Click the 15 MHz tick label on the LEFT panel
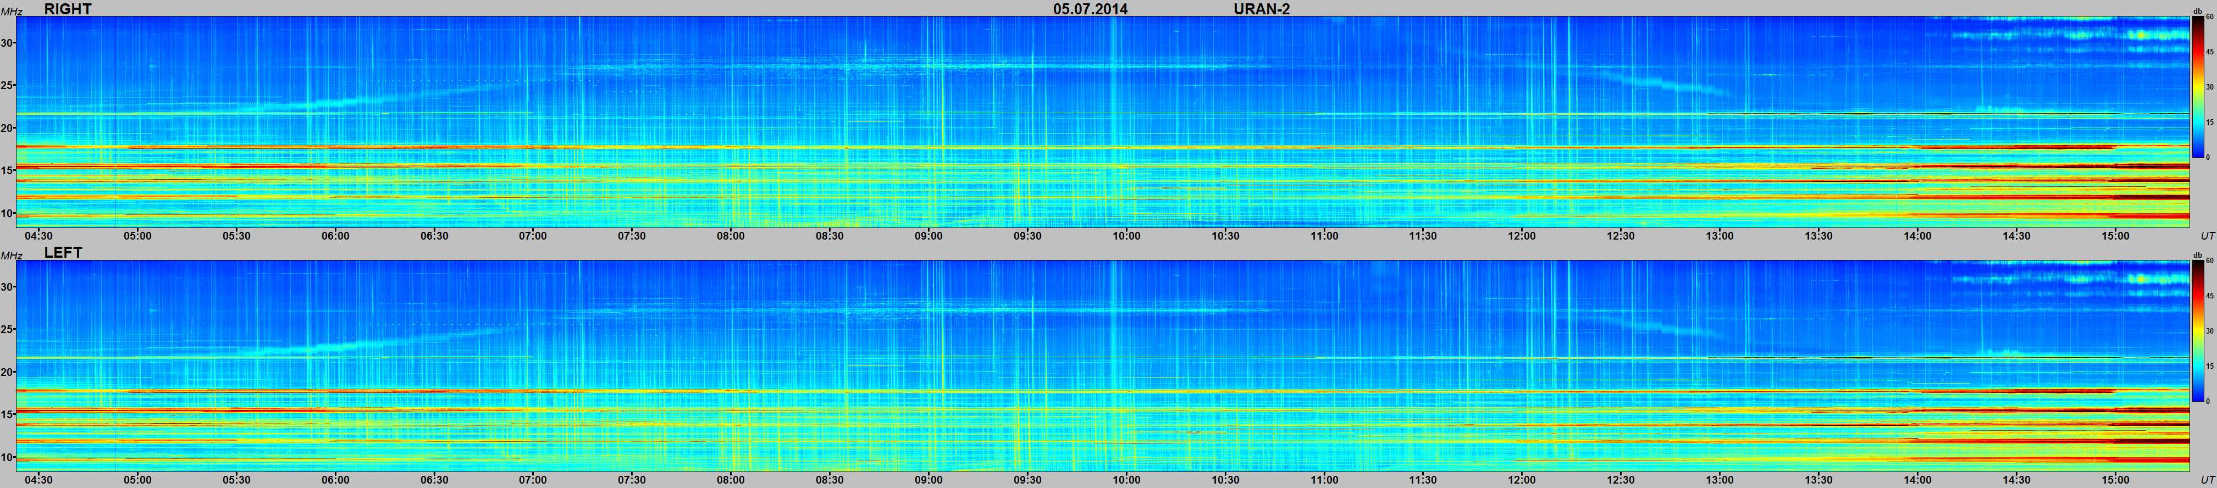 click(x=8, y=415)
